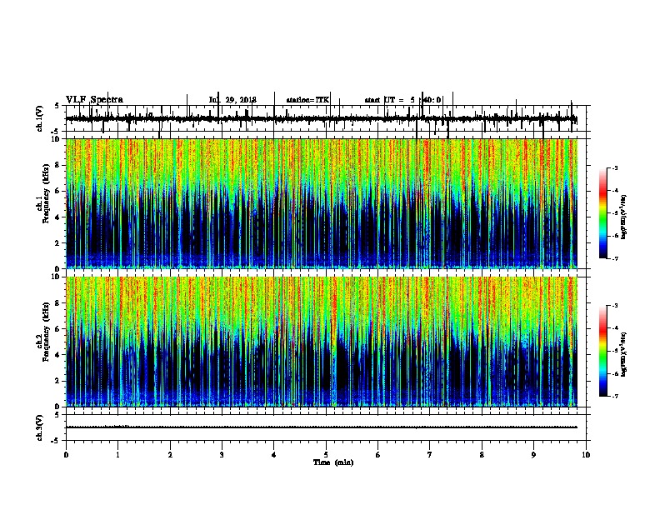
Task: Click the time axis tick label "2"
Action: point(170,455)
